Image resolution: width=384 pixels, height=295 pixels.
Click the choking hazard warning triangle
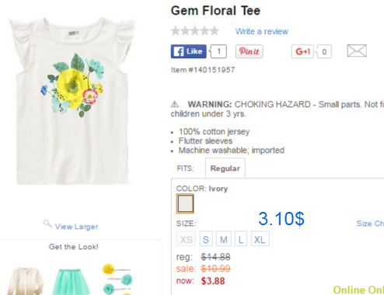(175, 104)
